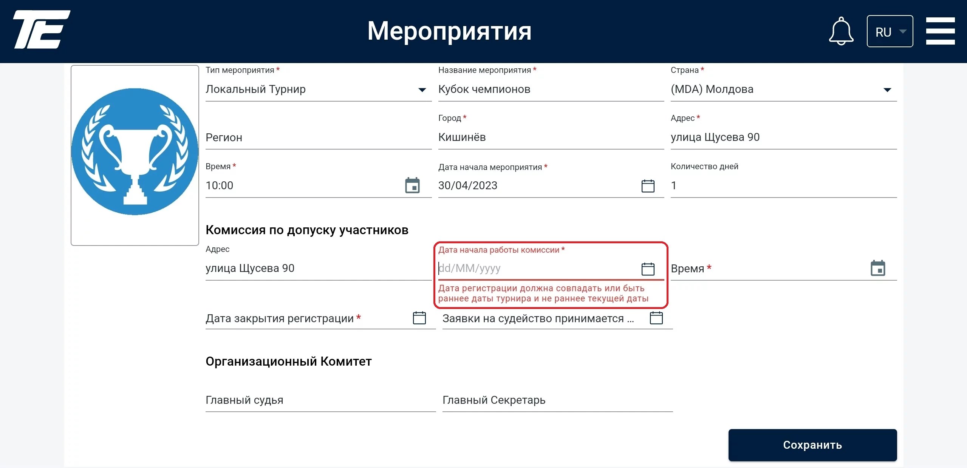
Task: Expand the Тип мероприятия dropdown (Локальный Турнир)
Action: click(422, 90)
